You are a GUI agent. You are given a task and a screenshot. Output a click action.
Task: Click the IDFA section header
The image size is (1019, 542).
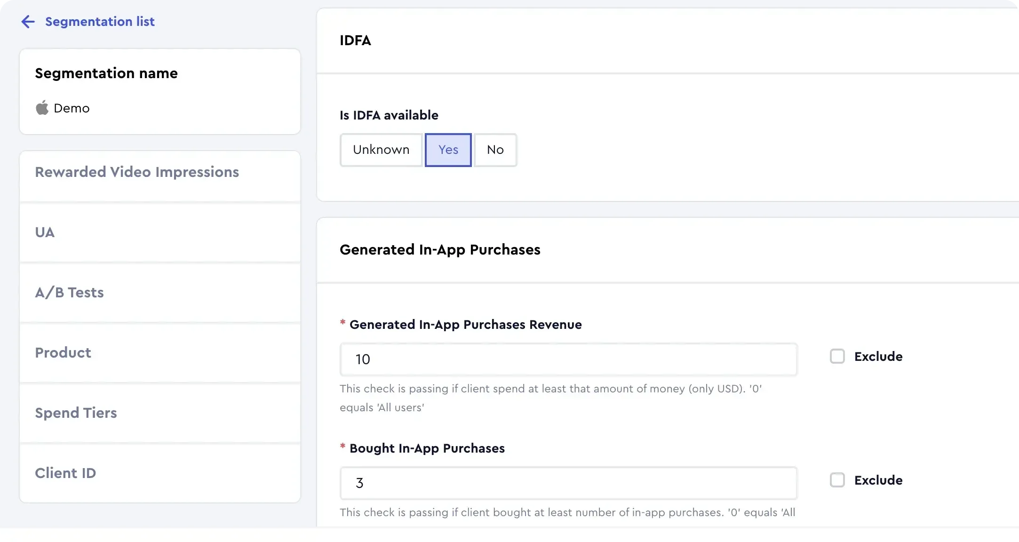355,40
